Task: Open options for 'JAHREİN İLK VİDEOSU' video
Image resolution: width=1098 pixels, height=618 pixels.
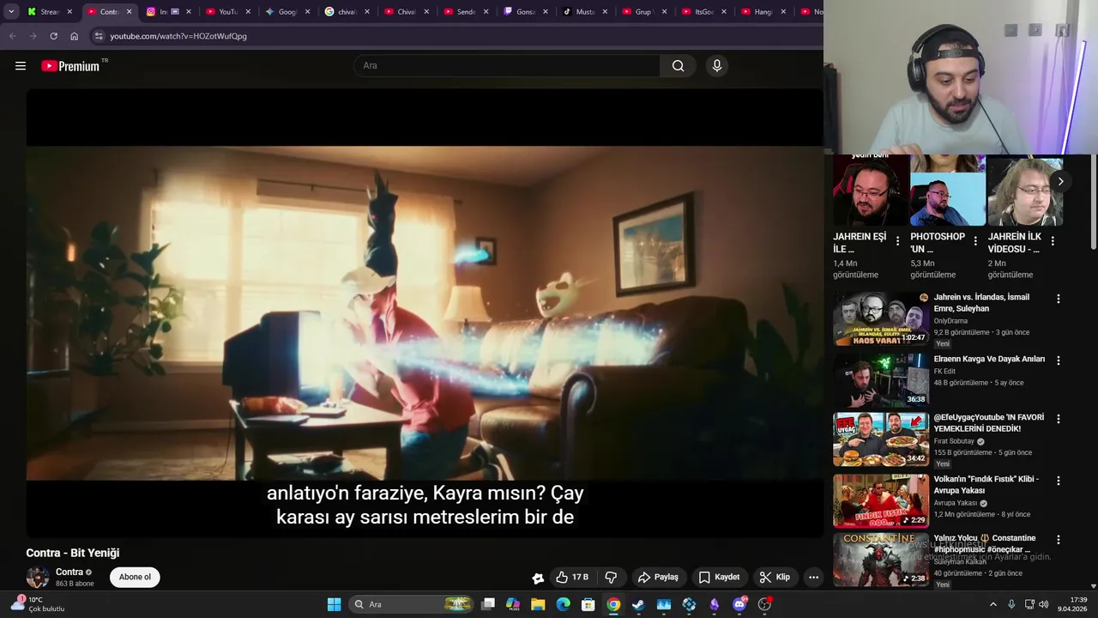Action: coord(1052,241)
